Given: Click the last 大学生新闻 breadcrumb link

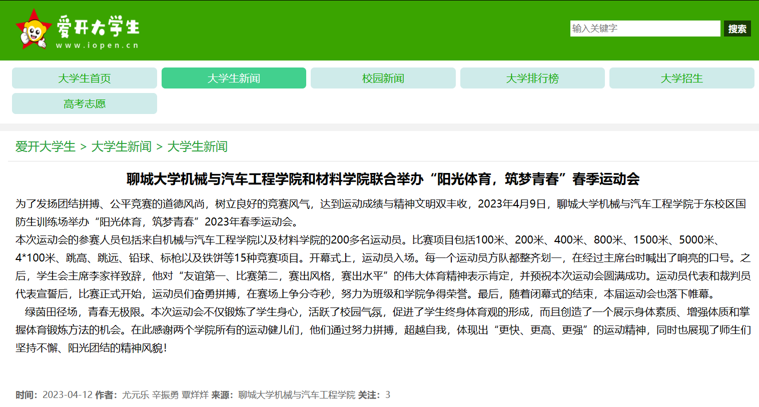Looking at the screenshot, I should coord(198,146).
